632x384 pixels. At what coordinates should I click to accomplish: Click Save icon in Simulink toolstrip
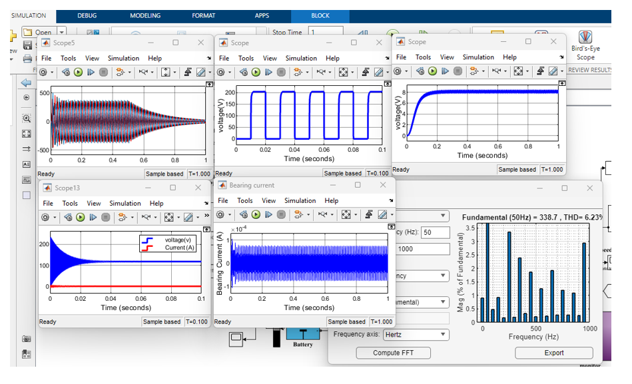pos(27,45)
